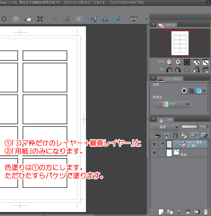Image resolution: width=211 pixels, height=216 pixels.
Task: Rotate canvas right in navigator
Action: click(178, 70)
